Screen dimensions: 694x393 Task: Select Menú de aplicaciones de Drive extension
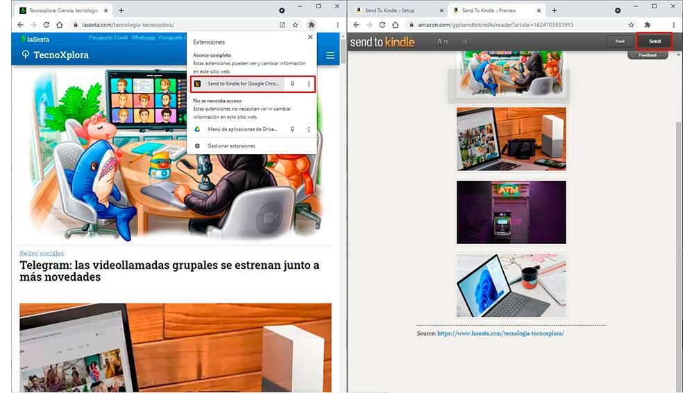pyautogui.click(x=238, y=129)
